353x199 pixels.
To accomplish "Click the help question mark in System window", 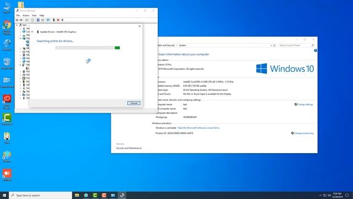I will pyautogui.click(x=315, y=50).
